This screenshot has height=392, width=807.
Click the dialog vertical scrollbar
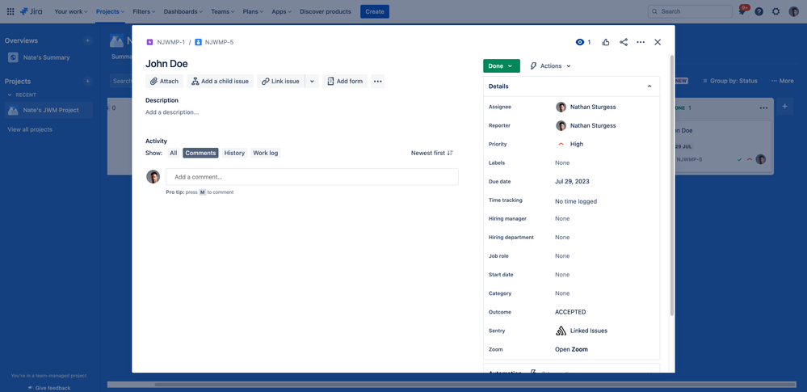coord(671,185)
